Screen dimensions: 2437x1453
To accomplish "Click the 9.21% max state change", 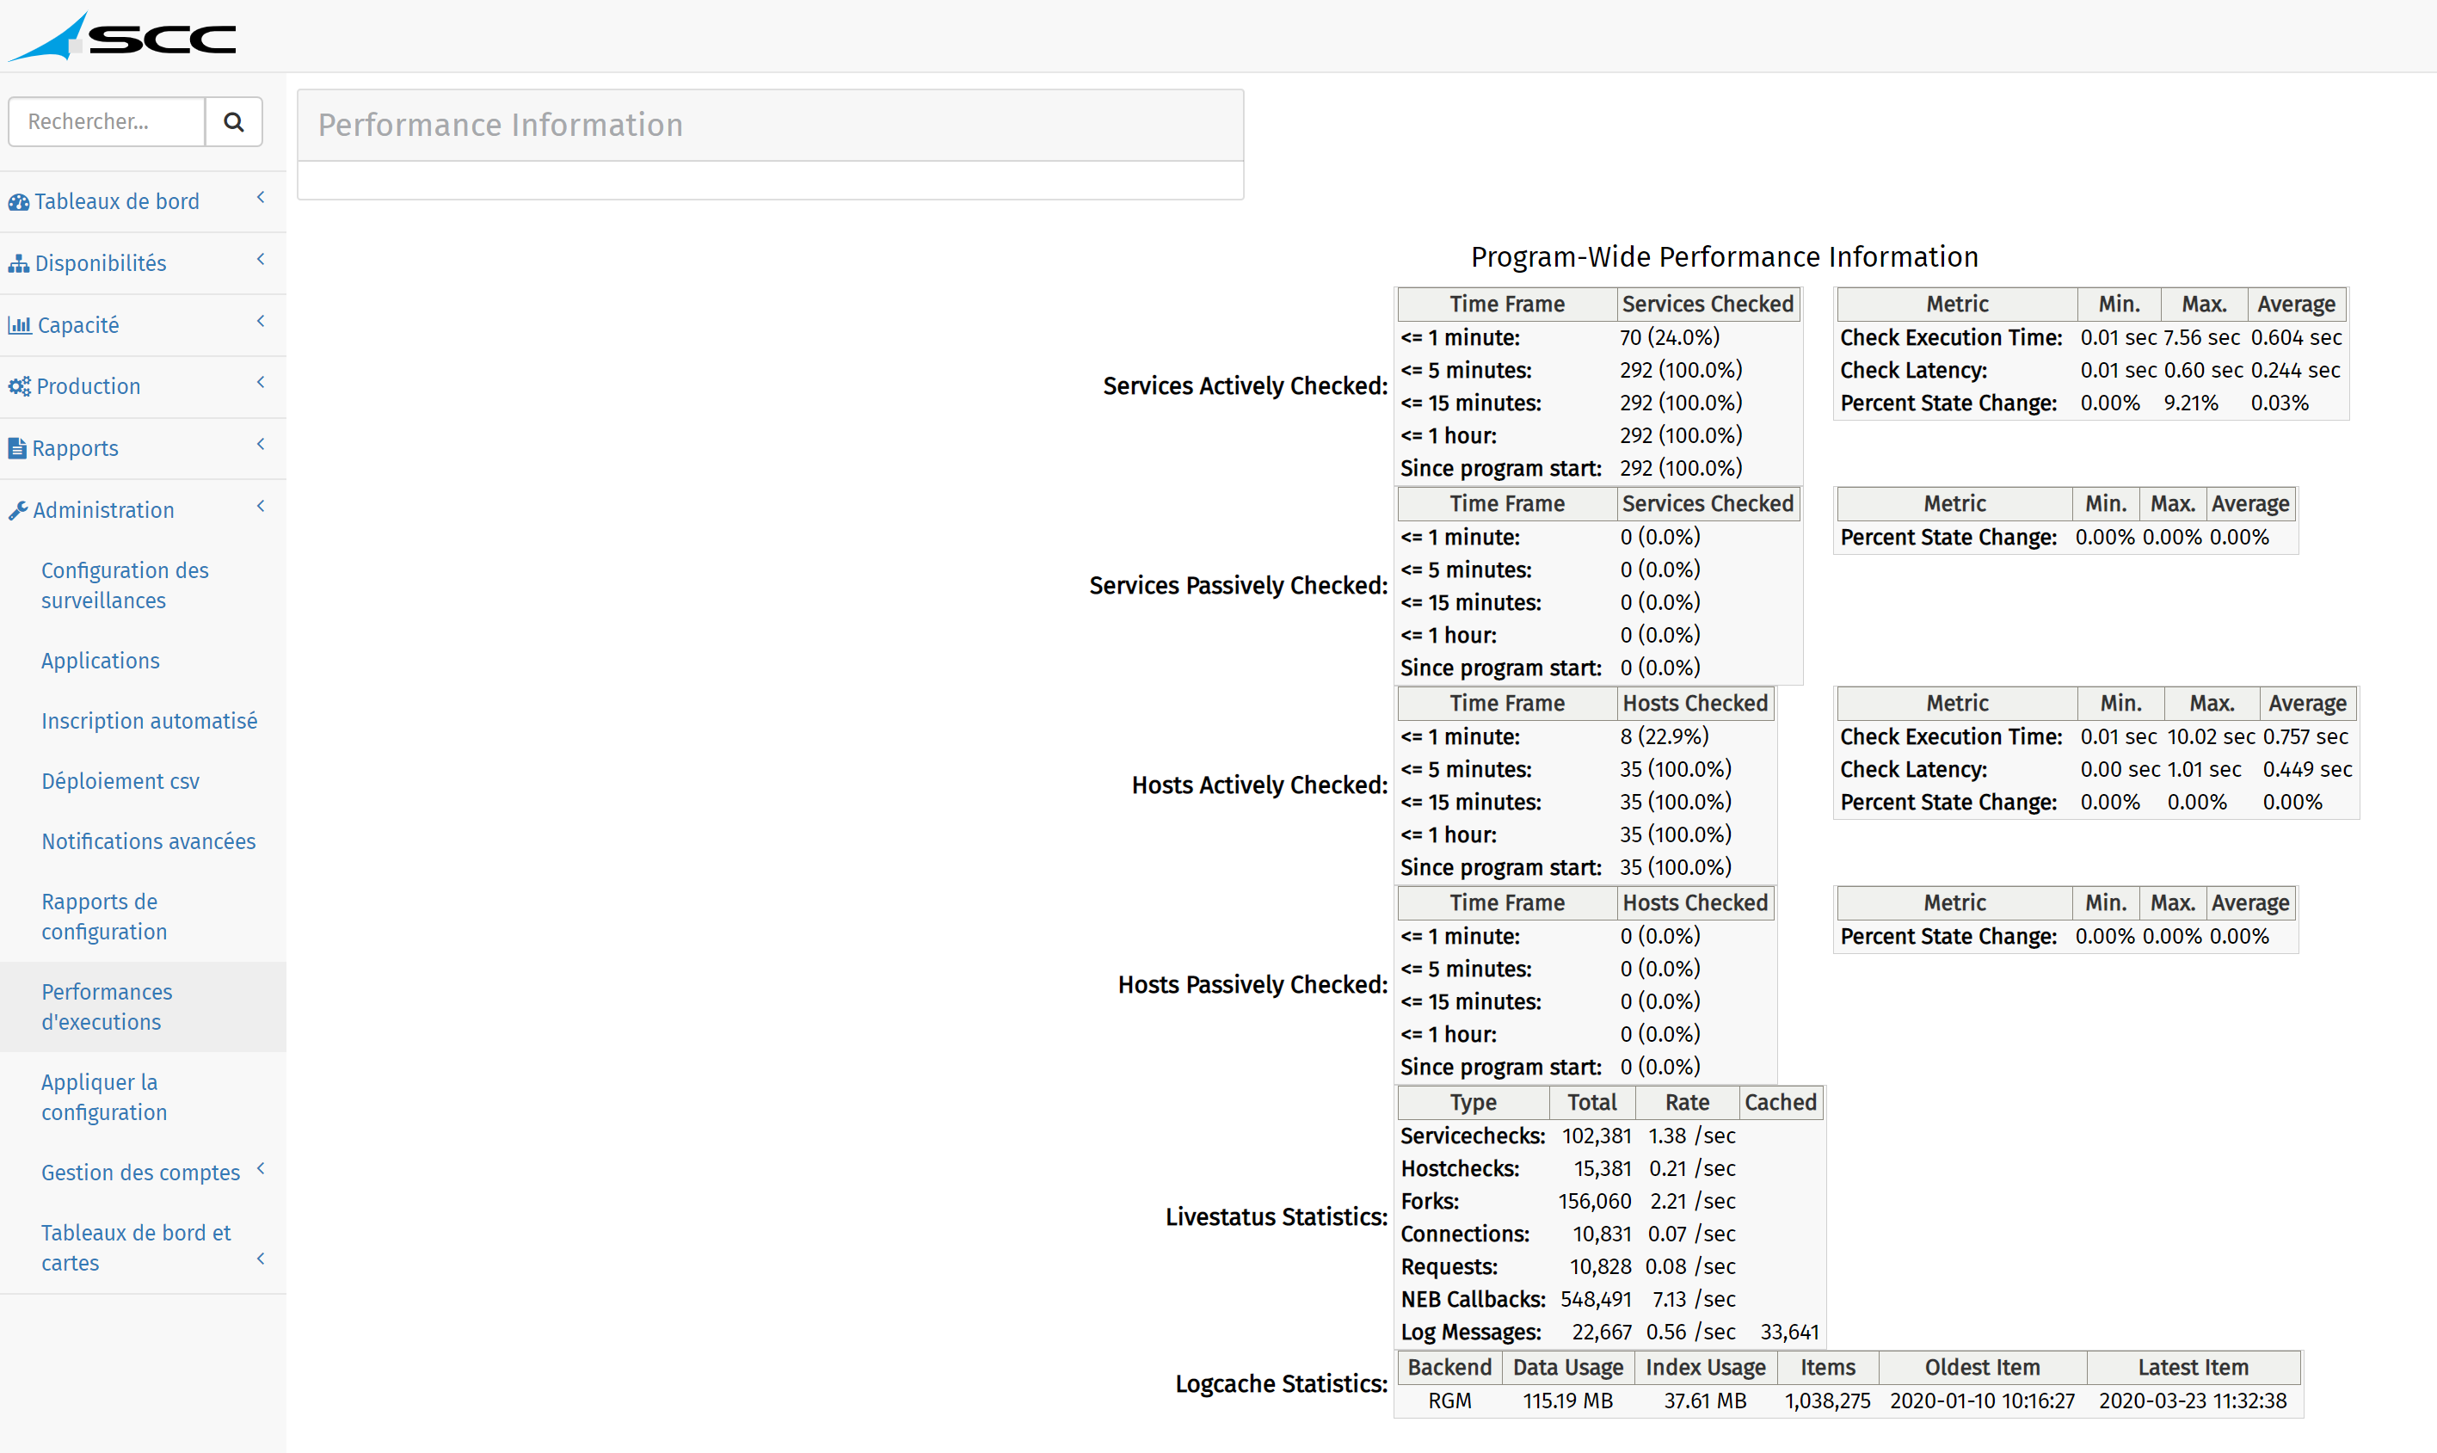I will click(2190, 403).
